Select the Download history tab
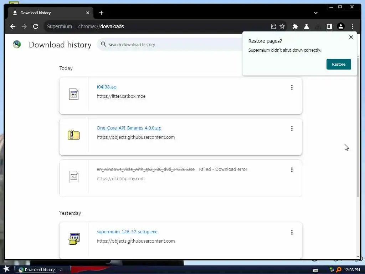The width and height of the screenshot is (365, 274). (51, 13)
